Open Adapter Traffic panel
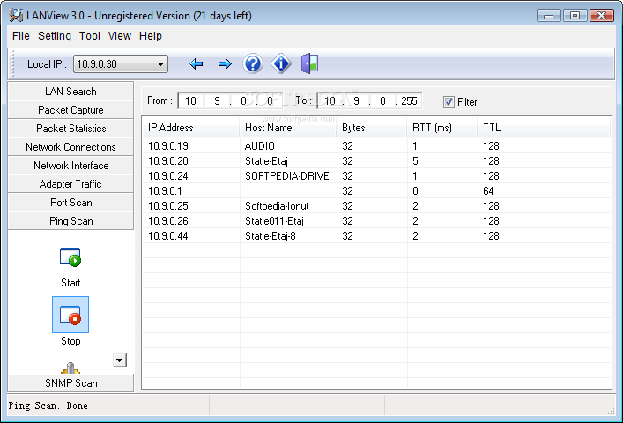 (x=70, y=184)
